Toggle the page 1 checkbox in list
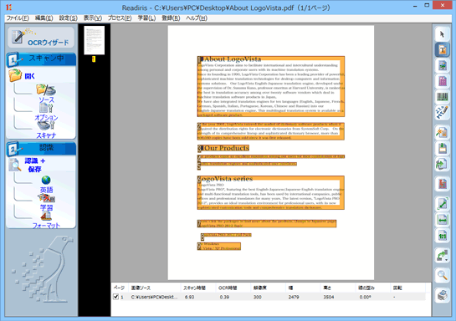This screenshot has width=456, height=321. (115, 297)
